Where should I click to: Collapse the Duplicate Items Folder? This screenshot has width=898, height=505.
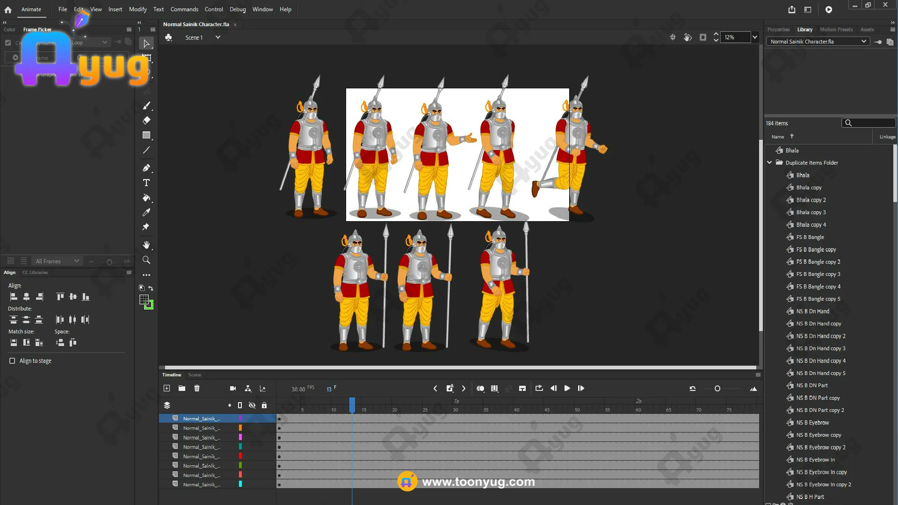769,163
